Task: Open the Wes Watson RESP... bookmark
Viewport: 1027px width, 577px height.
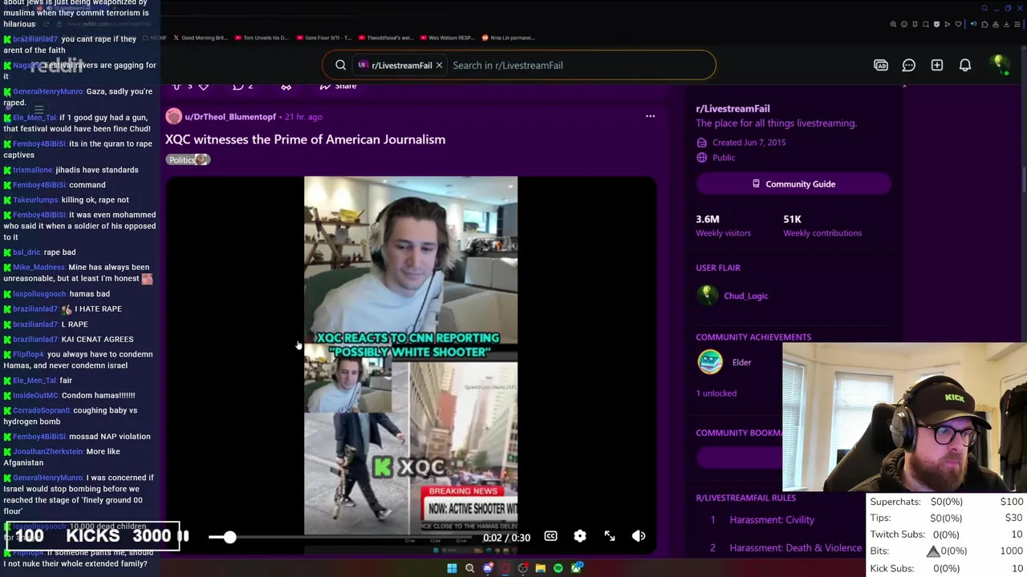Action: pyautogui.click(x=448, y=38)
